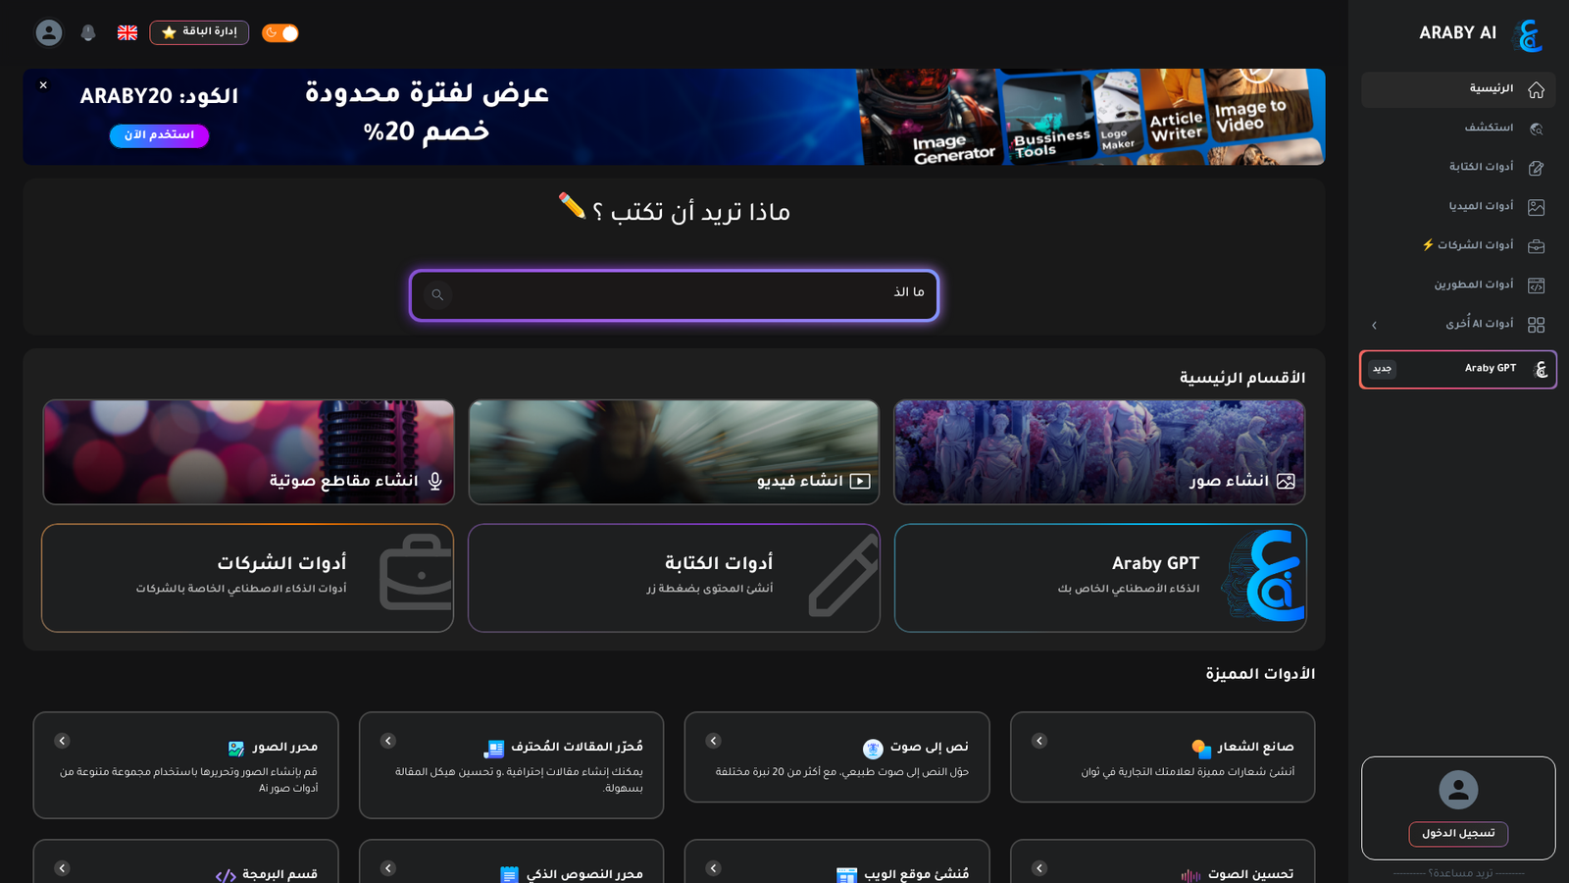Click the media tools image icon in sidebar
This screenshot has height=883, width=1569.
pyautogui.click(x=1537, y=207)
